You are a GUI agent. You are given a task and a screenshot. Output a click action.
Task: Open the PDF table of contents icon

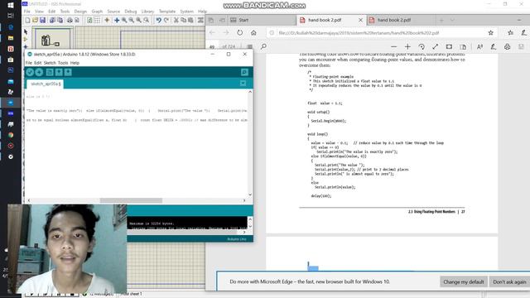tap(250, 46)
